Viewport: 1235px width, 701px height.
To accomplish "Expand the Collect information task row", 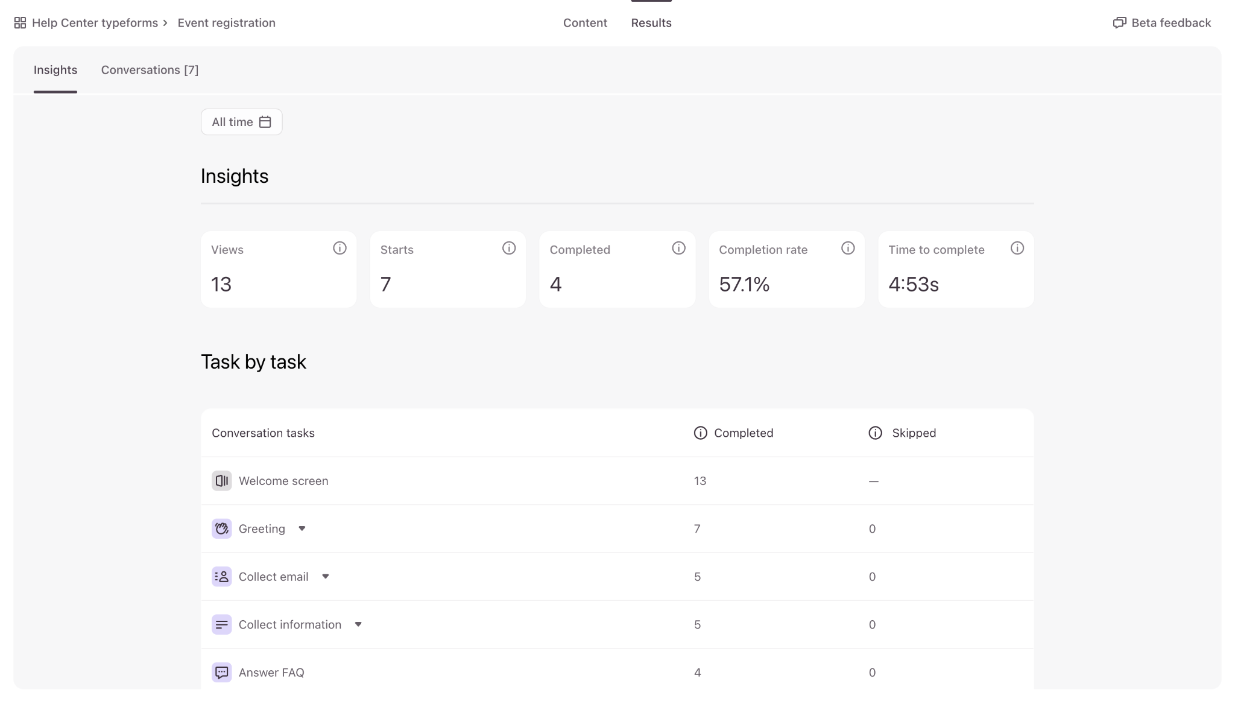I will [x=358, y=624].
